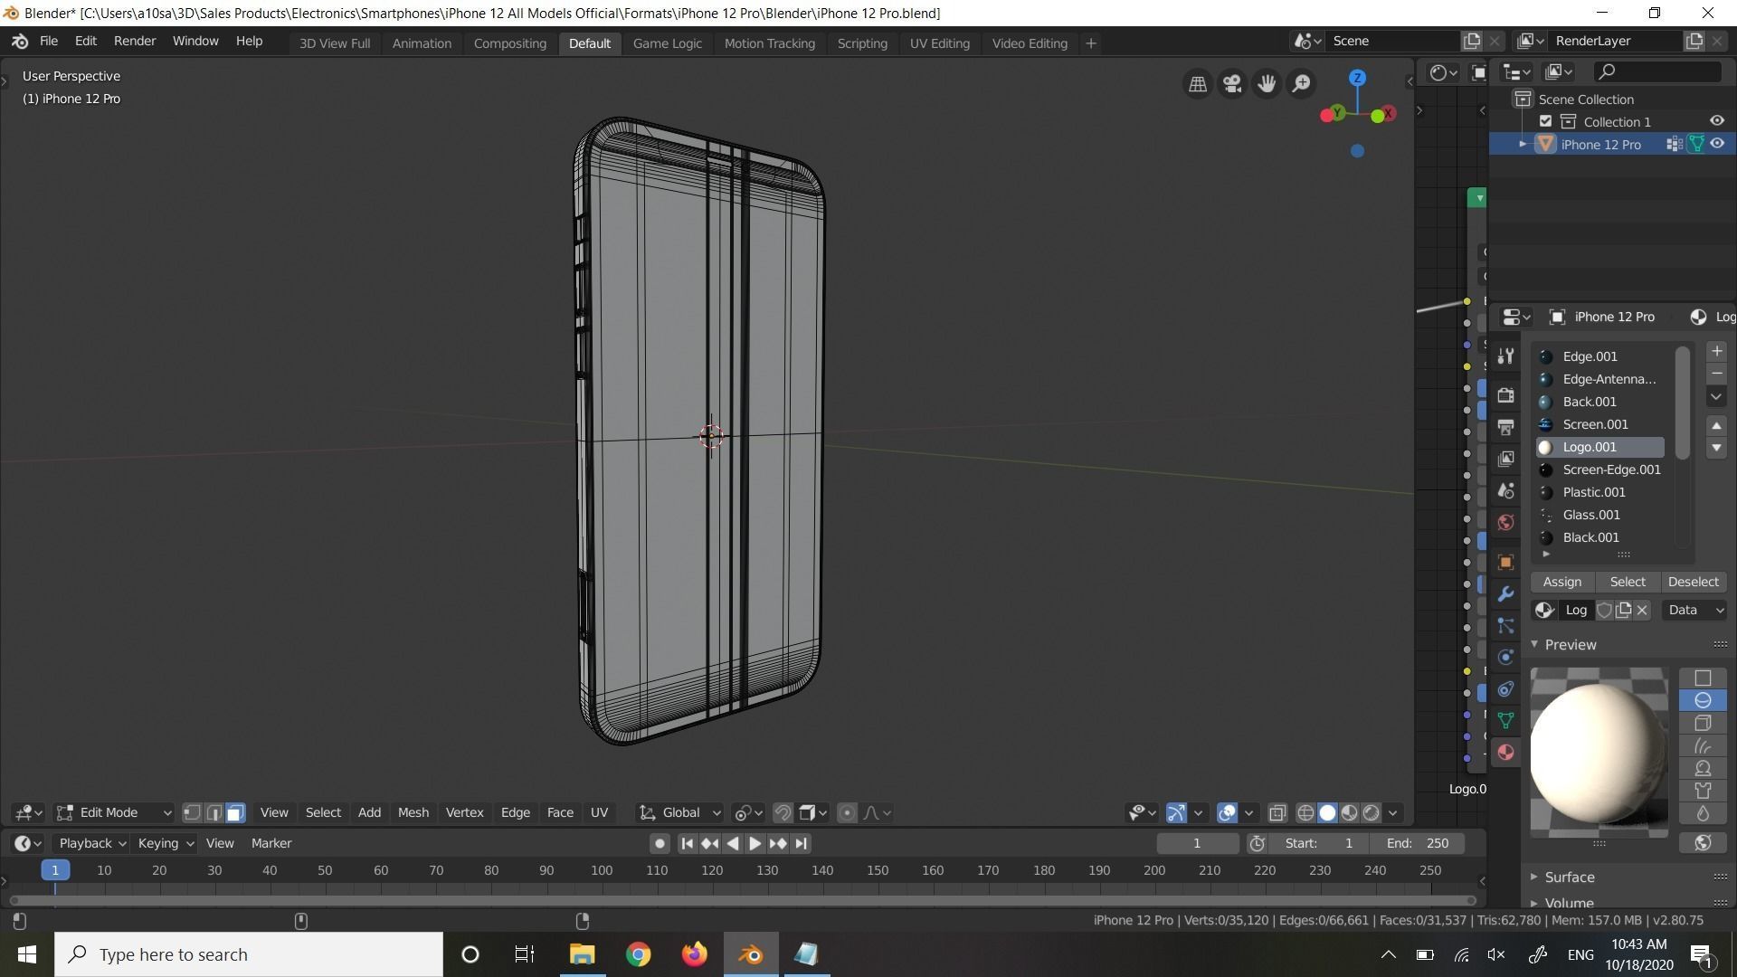Open the View Layer properties tab
The image size is (1737, 977).
pyautogui.click(x=1505, y=459)
